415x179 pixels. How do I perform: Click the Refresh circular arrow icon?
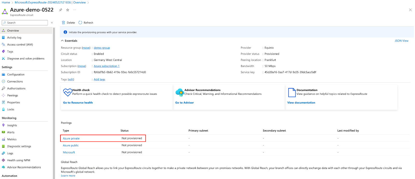coord(80,23)
